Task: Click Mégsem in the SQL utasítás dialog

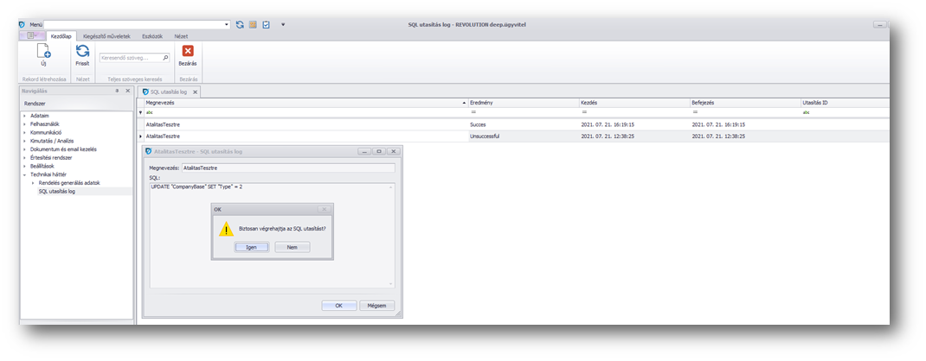Action: 376,306
